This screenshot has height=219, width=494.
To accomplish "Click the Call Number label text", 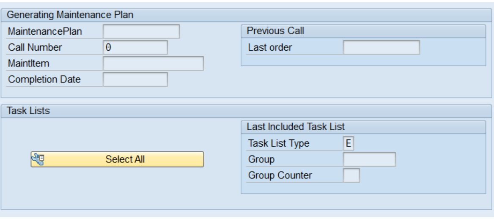I will coord(35,48).
